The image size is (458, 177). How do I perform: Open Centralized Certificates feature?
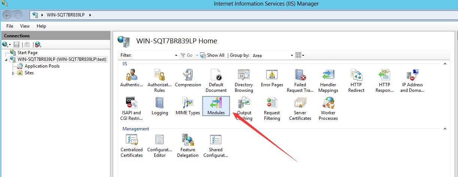(x=131, y=146)
